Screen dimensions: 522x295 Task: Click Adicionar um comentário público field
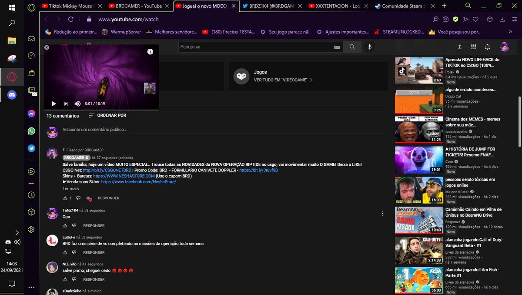[x=225, y=130]
